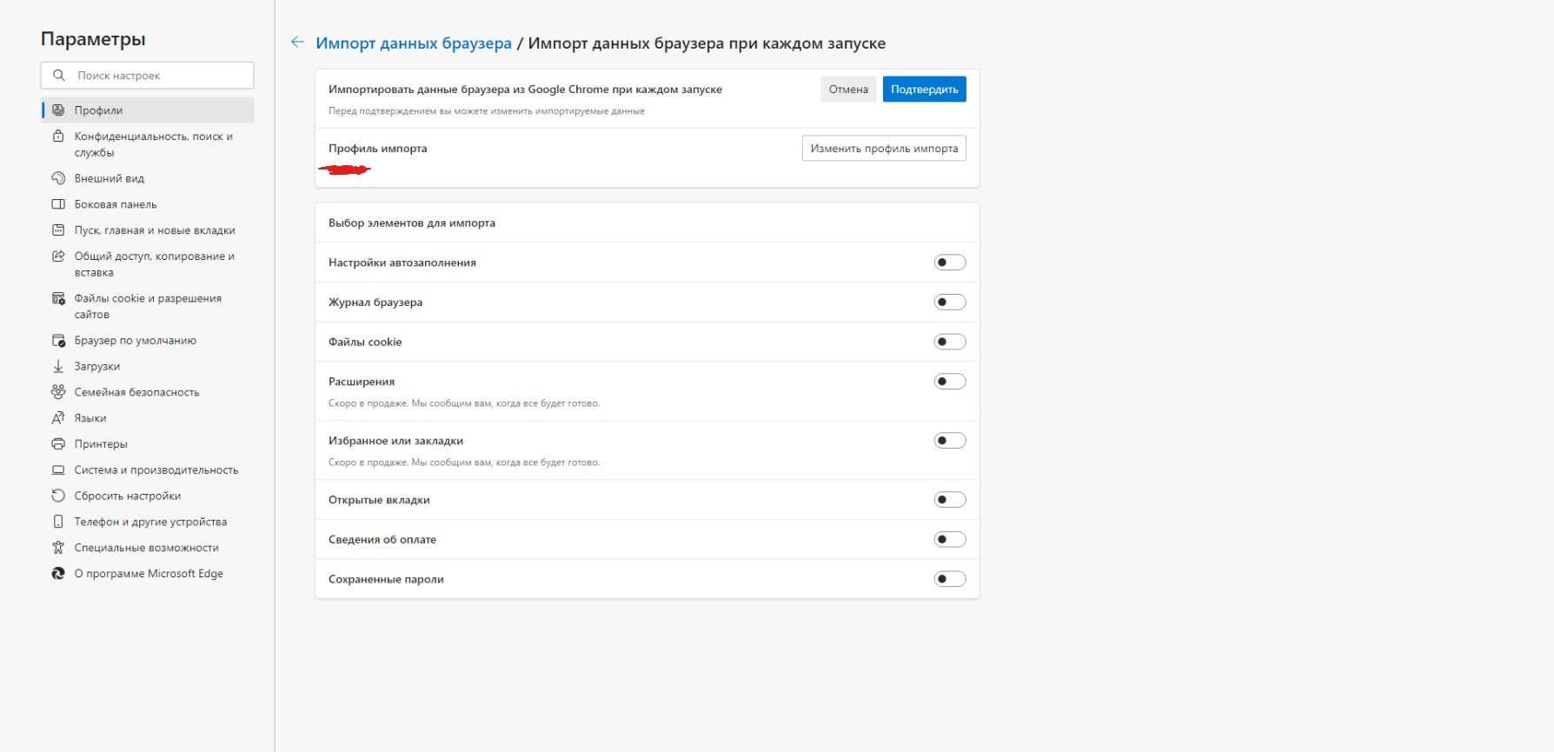Open О программе Microsoft Edge page

pyautogui.click(x=148, y=574)
